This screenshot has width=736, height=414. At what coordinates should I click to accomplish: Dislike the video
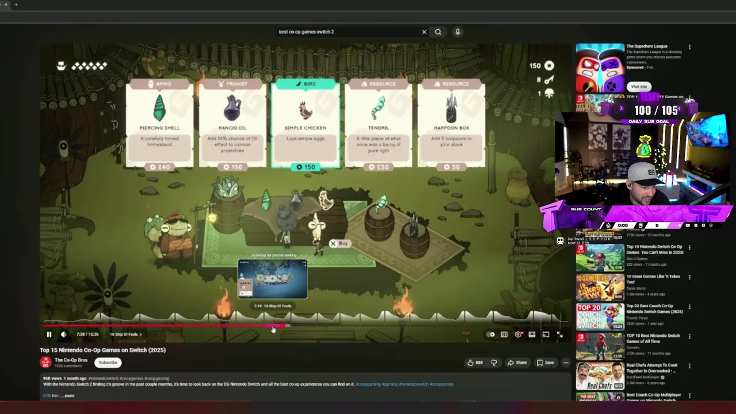click(x=494, y=362)
